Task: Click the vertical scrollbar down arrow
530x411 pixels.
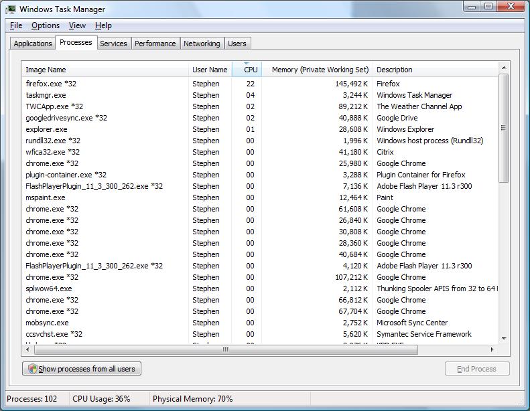Action: point(504,339)
